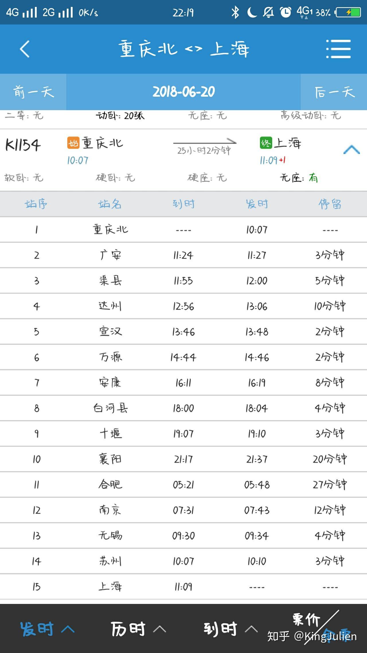Tap the 27分钟 stop duration at 合肥
The width and height of the screenshot is (367, 653).
(330, 485)
